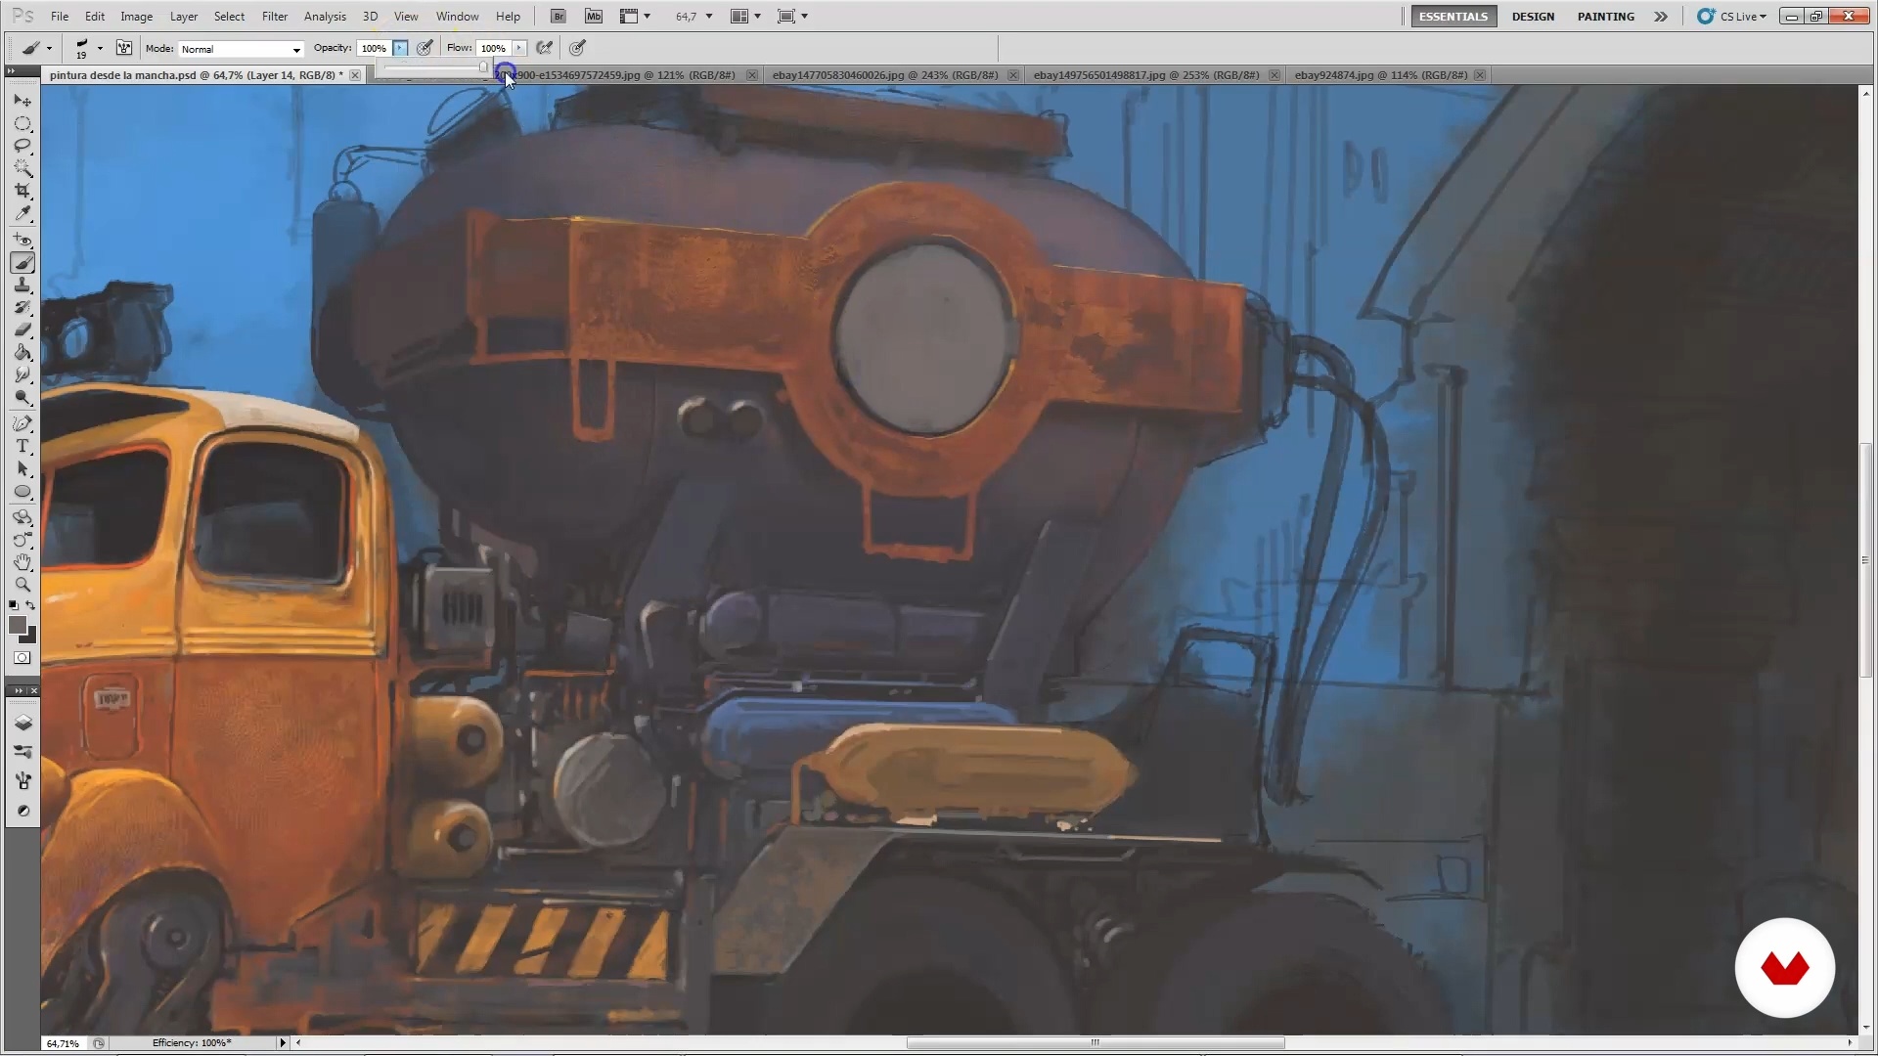Swap foreground and background colors
The height and width of the screenshot is (1056, 1878).
tap(31, 606)
